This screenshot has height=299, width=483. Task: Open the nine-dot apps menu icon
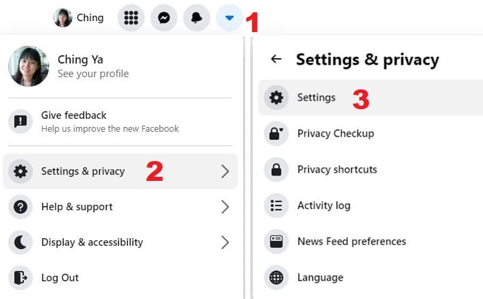[x=131, y=18]
